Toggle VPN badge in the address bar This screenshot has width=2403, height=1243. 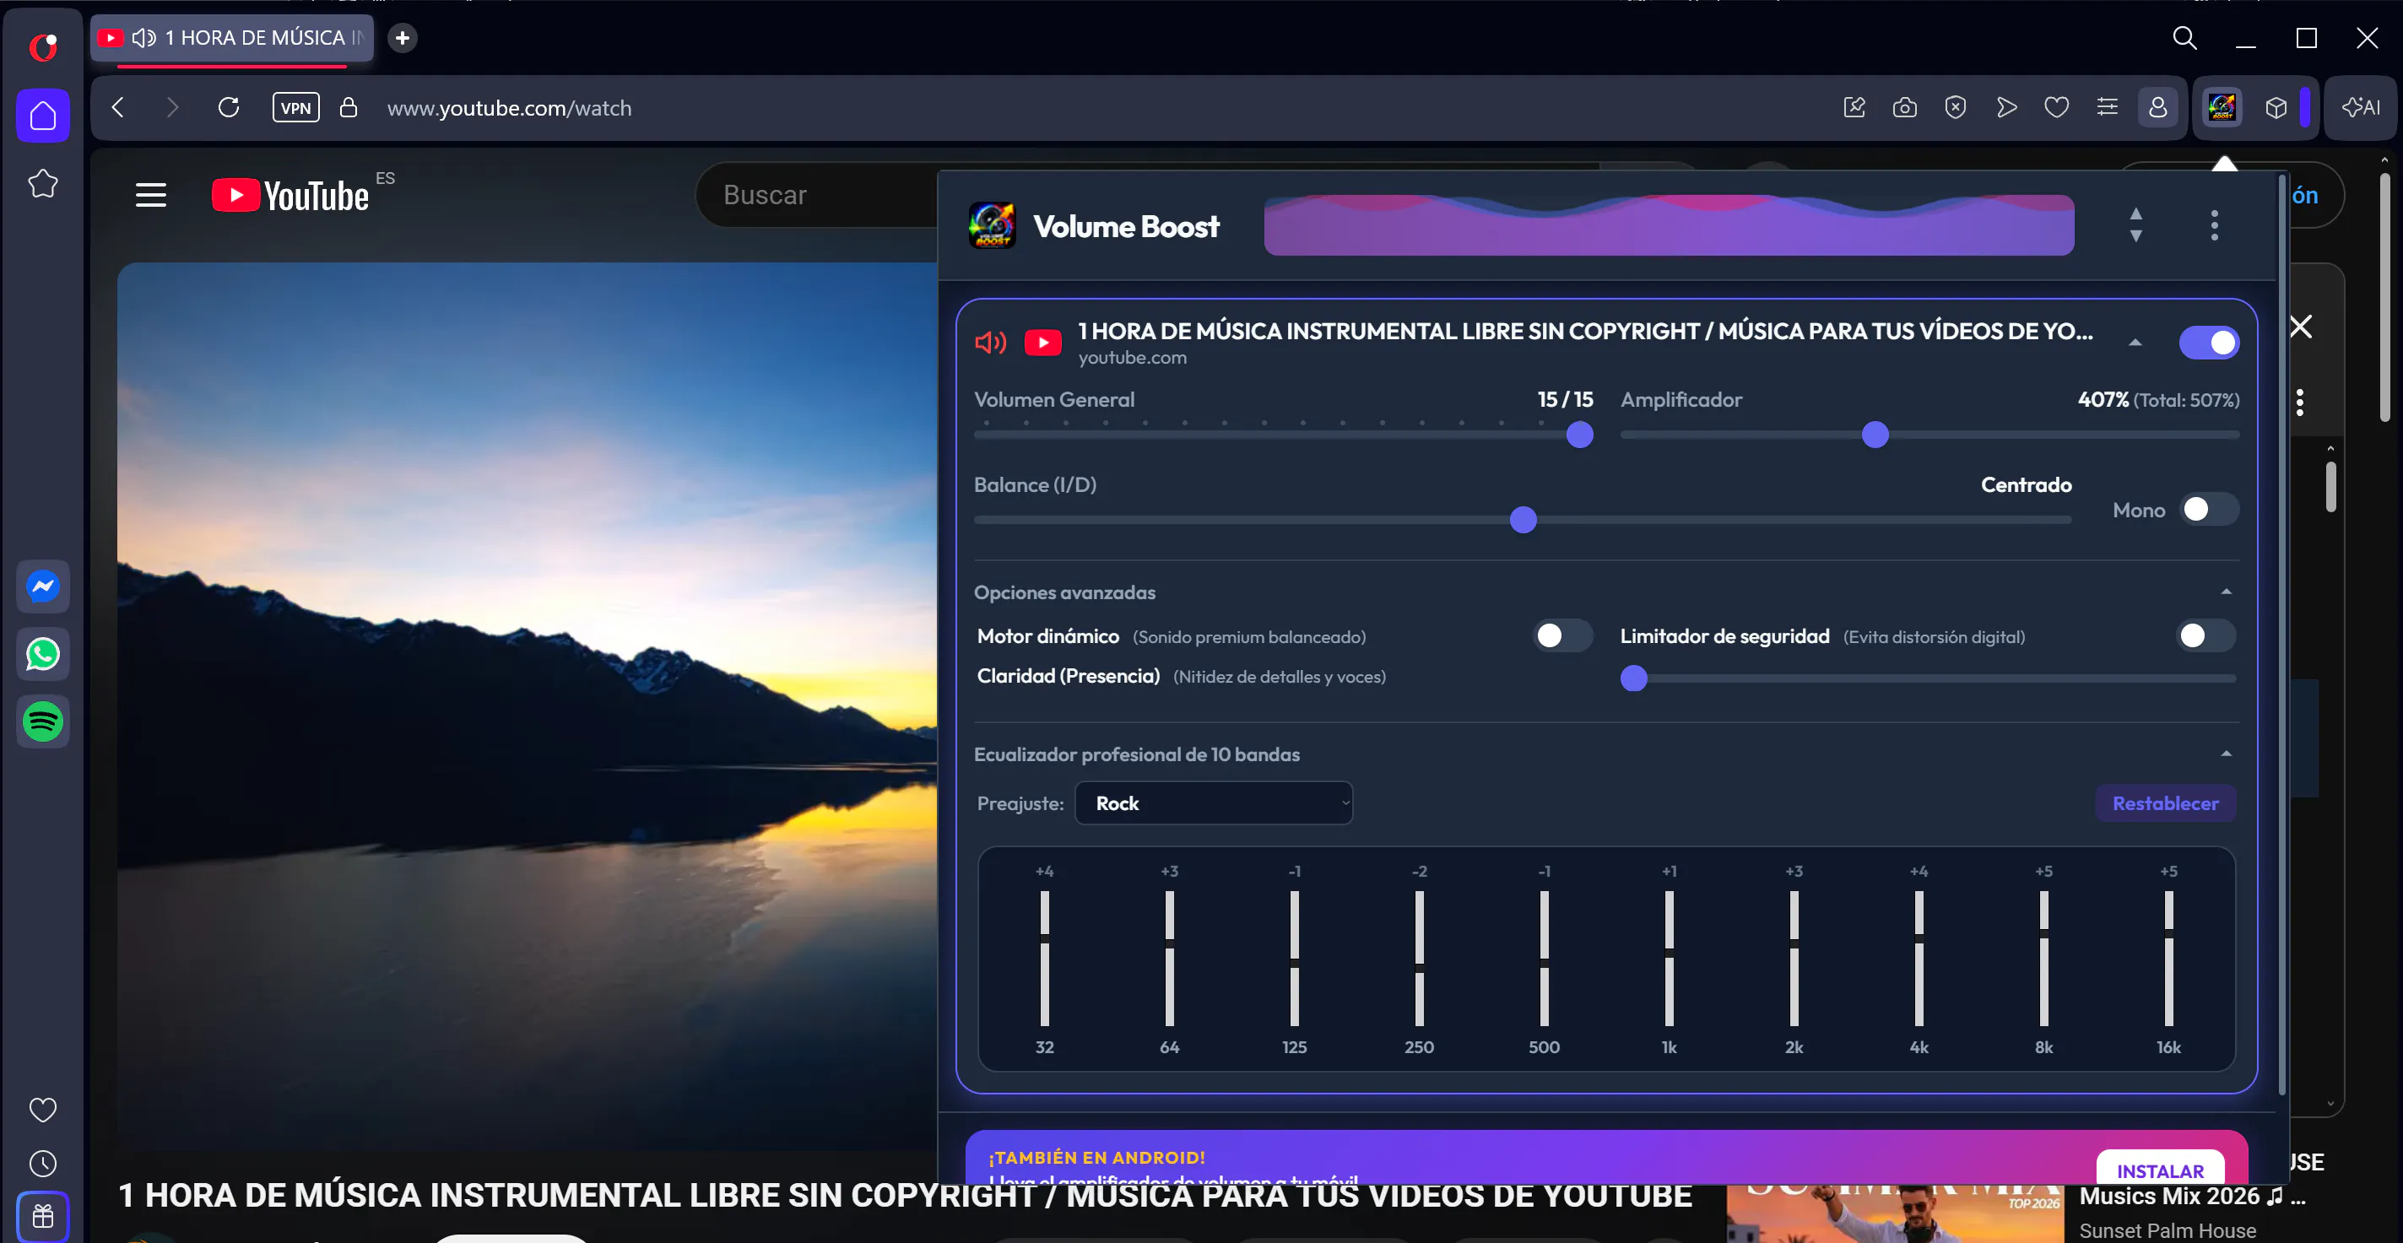(295, 107)
